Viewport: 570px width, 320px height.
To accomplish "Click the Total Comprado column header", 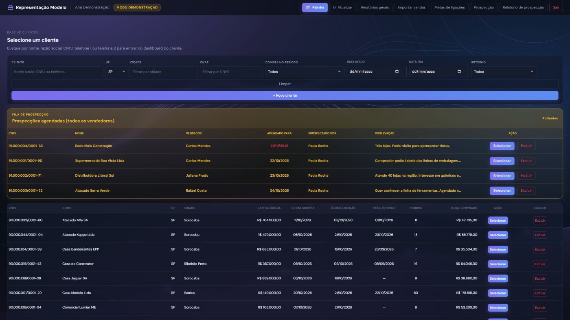I will coord(464,208).
